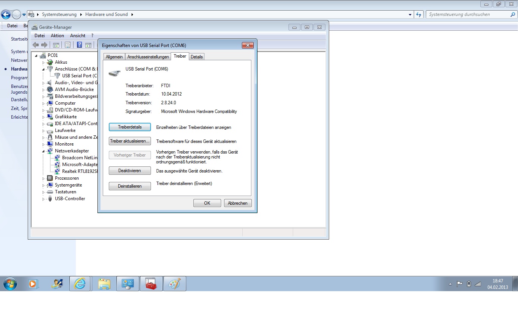518x323 pixels.
Task: Open Paint from the taskbar
Action: tap(175, 284)
